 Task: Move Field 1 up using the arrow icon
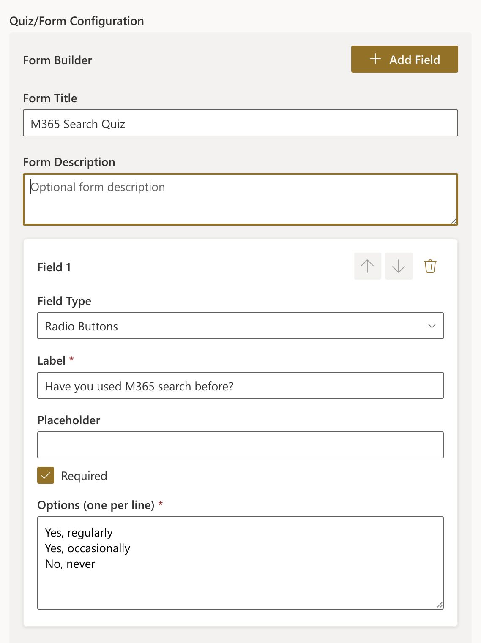pos(367,266)
